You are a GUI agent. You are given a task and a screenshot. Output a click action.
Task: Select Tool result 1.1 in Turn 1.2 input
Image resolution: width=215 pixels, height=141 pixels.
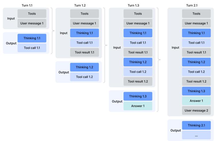(84, 52)
